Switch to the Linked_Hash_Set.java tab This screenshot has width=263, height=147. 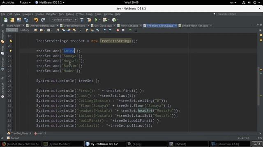click(x=195, y=26)
